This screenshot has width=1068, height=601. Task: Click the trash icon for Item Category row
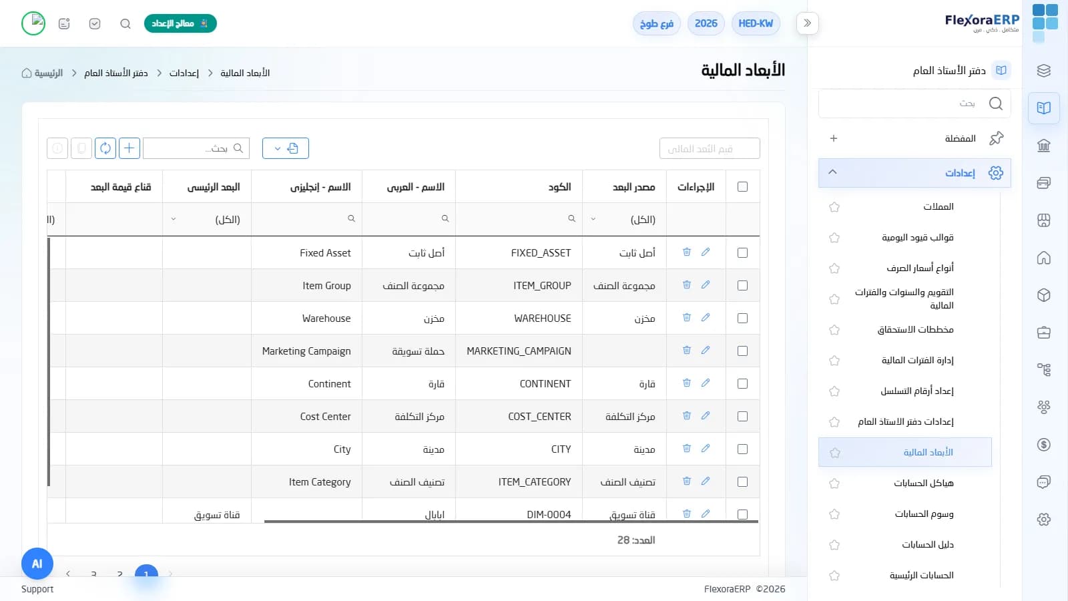tap(686, 481)
